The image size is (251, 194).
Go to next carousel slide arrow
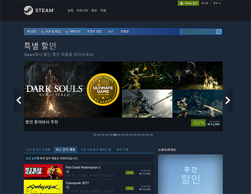coord(228,100)
